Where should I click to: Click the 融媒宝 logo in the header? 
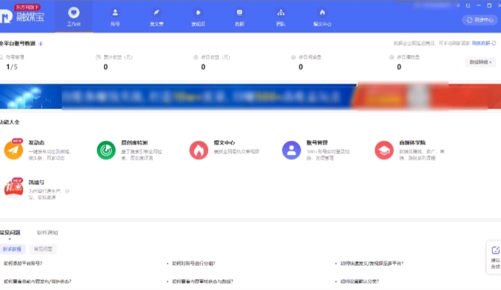pos(22,15)
